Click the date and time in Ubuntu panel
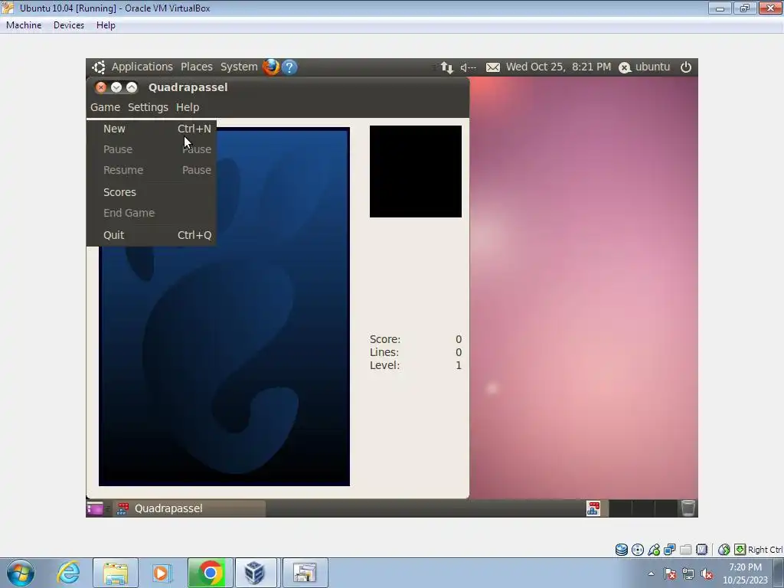The image size is (784, 588). pyautogui.click(x=558, y=67)
